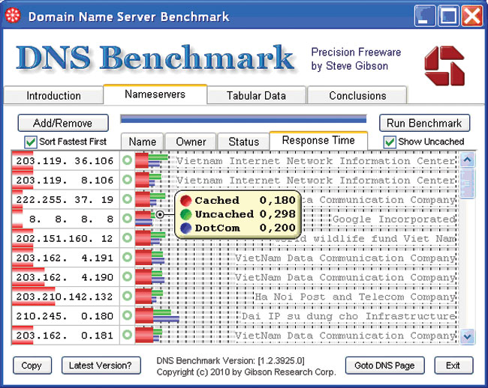488x388 pixels.
Task: Click the status circle icon beside 210.245.0.180
Action: pyautogui.click(x=128, y=316)
